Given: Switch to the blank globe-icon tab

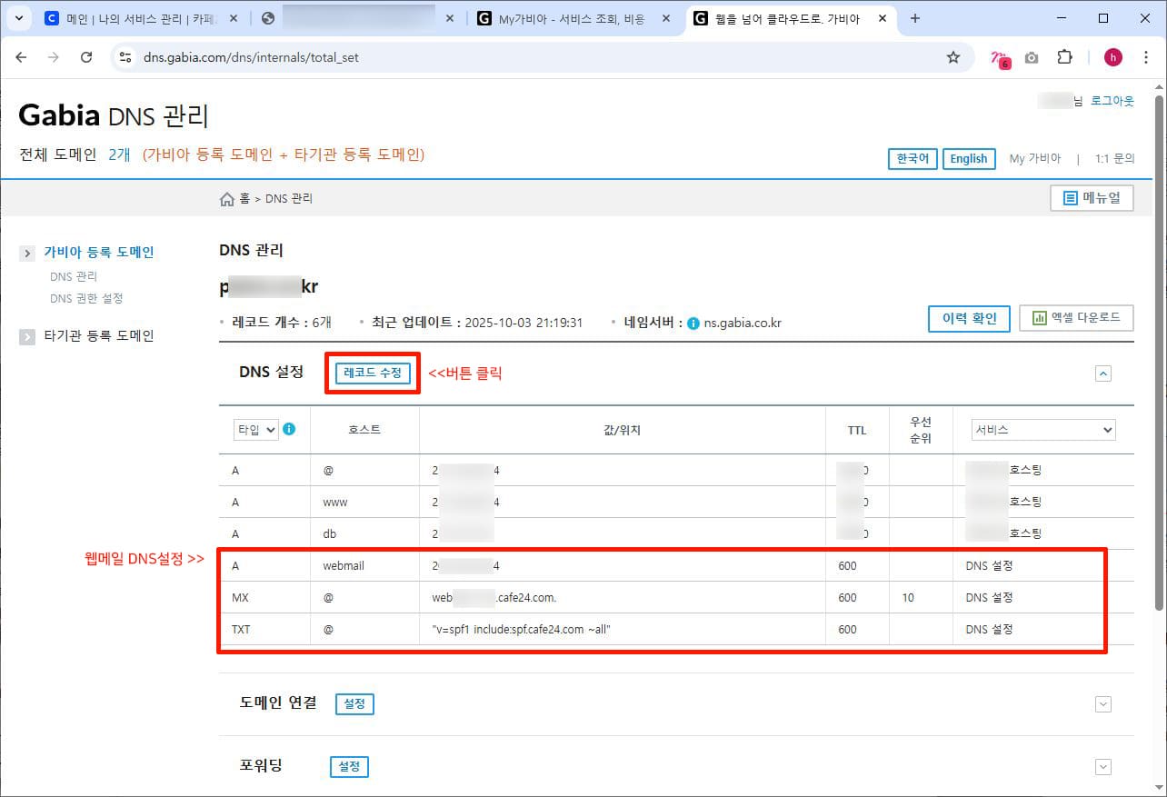Looking at the screenshot, I should (x=356, y=18).
